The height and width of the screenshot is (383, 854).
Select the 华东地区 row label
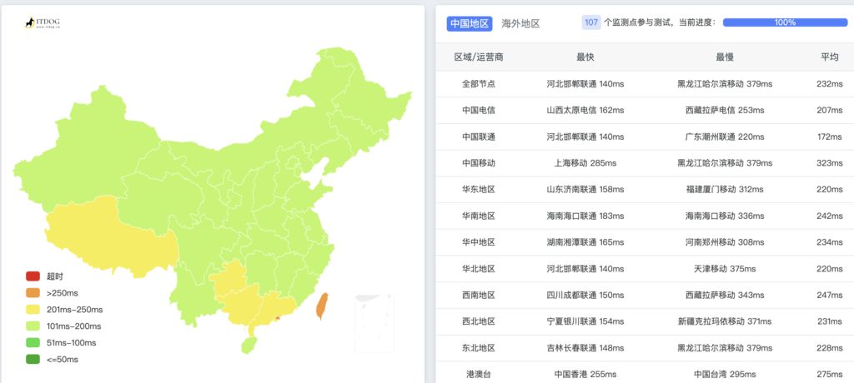[x=479, y=189]
